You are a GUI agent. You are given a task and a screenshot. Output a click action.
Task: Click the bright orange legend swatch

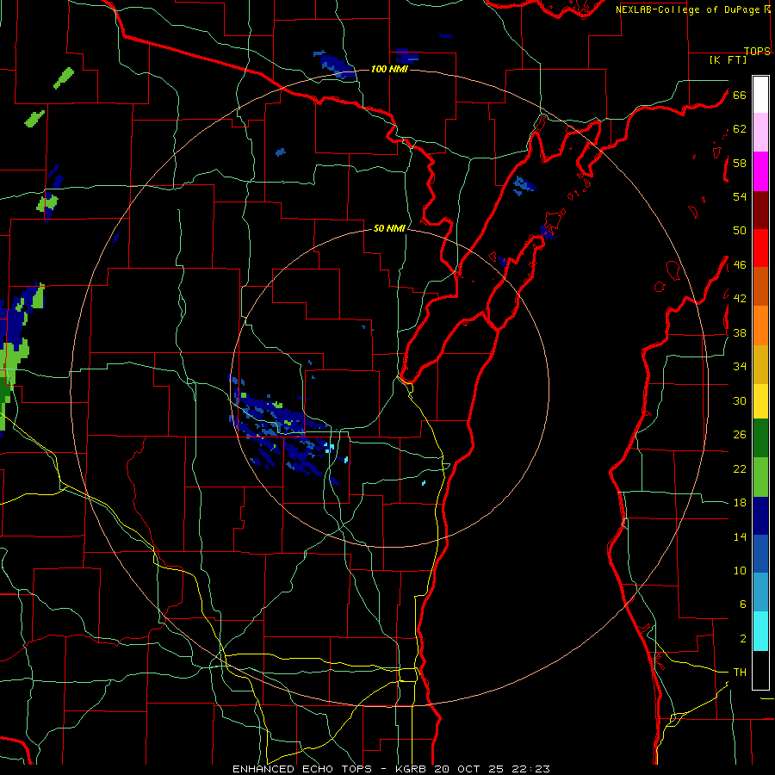[760, 325]
